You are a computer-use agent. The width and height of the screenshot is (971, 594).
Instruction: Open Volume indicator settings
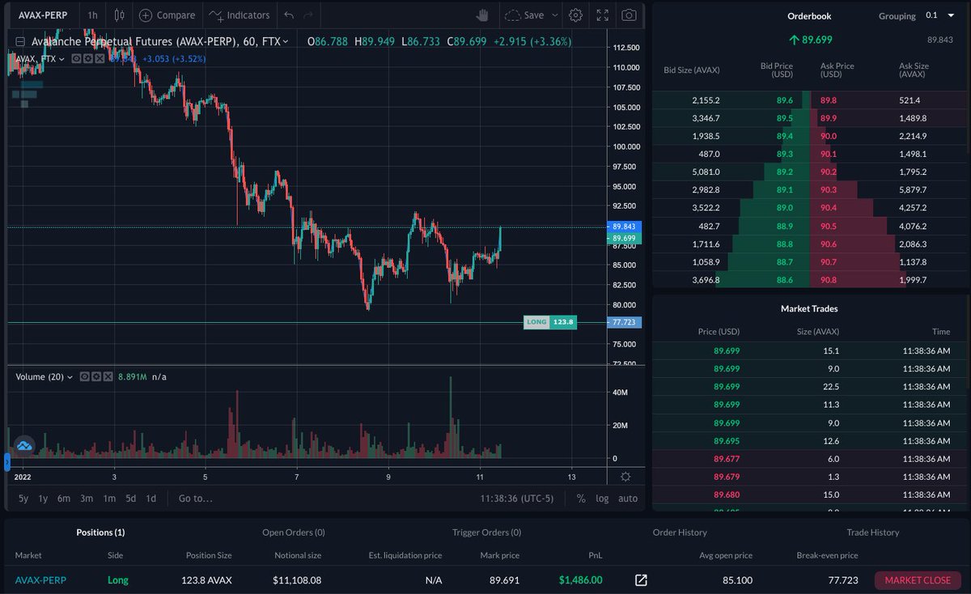tap(95, 376)
